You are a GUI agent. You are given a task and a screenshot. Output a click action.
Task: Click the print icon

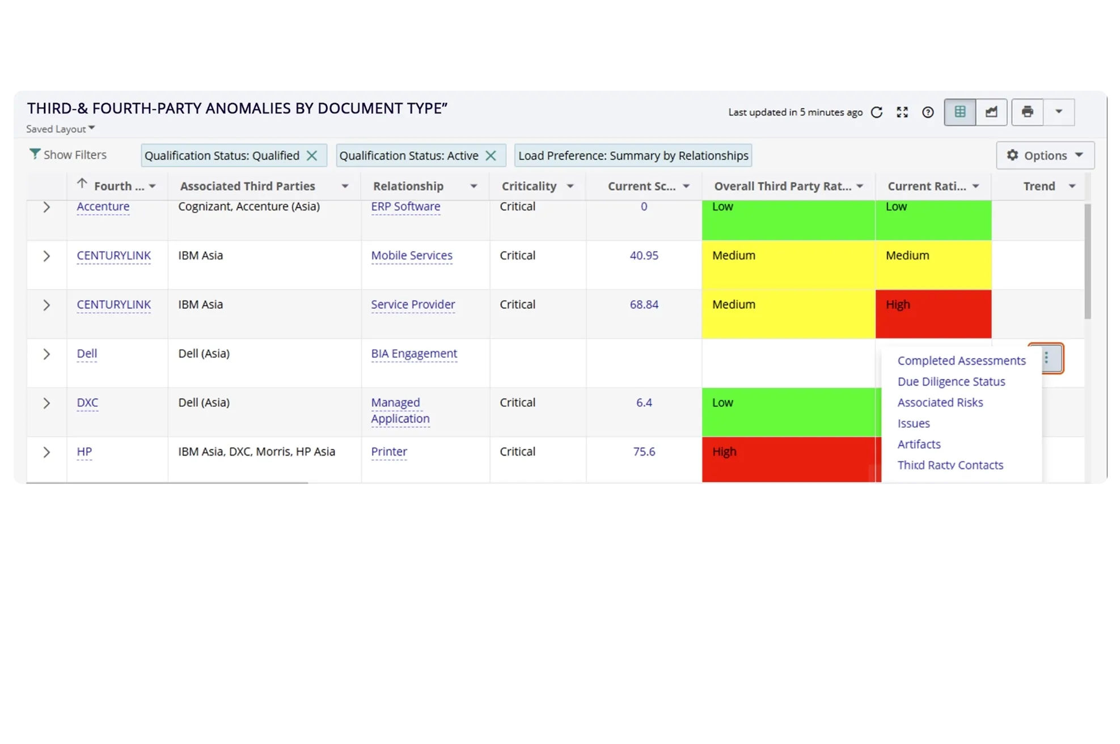coord(1028,112)
